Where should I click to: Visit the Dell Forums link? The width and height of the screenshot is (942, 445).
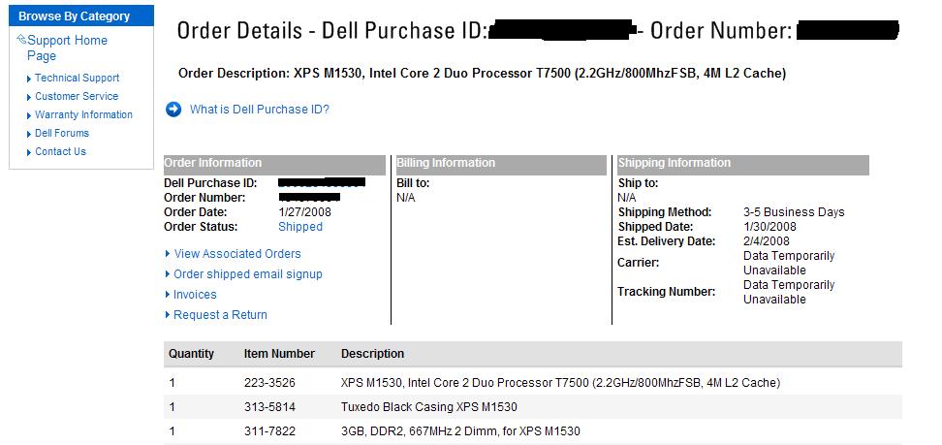tap(61, 133)
